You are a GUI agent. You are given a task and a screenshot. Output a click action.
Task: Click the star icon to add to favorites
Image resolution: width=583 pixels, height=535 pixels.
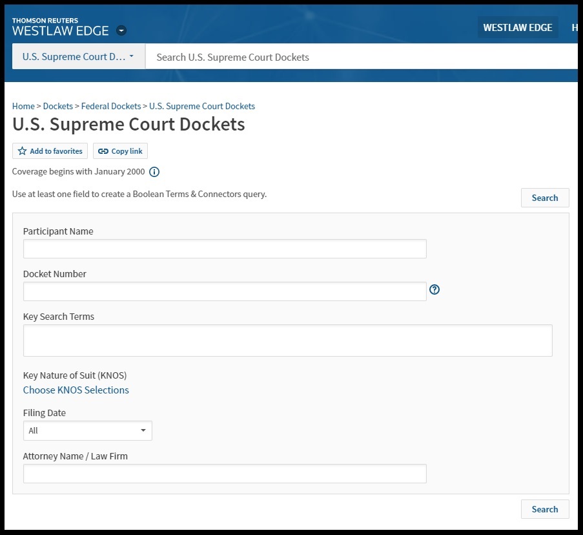(23, 151)
